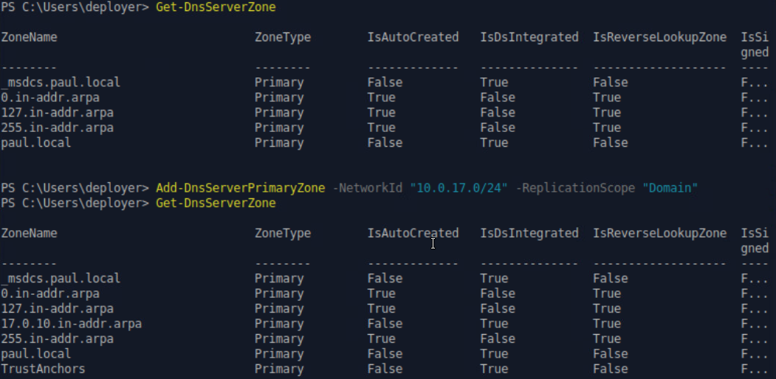Viewport: 776px width, 379px height.
Task: Click 255.in-addr.arpa in the first table
Action: click(57, 128)
